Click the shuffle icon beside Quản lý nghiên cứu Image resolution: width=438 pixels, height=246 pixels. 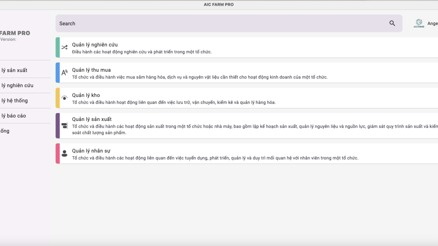[x=64, y=48]
